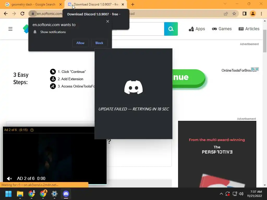Open Discord from the taskbar
The height and width of the screenshot is (200, 267).
66,194
